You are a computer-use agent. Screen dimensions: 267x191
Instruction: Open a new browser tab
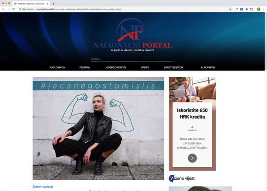coord(53,4)
